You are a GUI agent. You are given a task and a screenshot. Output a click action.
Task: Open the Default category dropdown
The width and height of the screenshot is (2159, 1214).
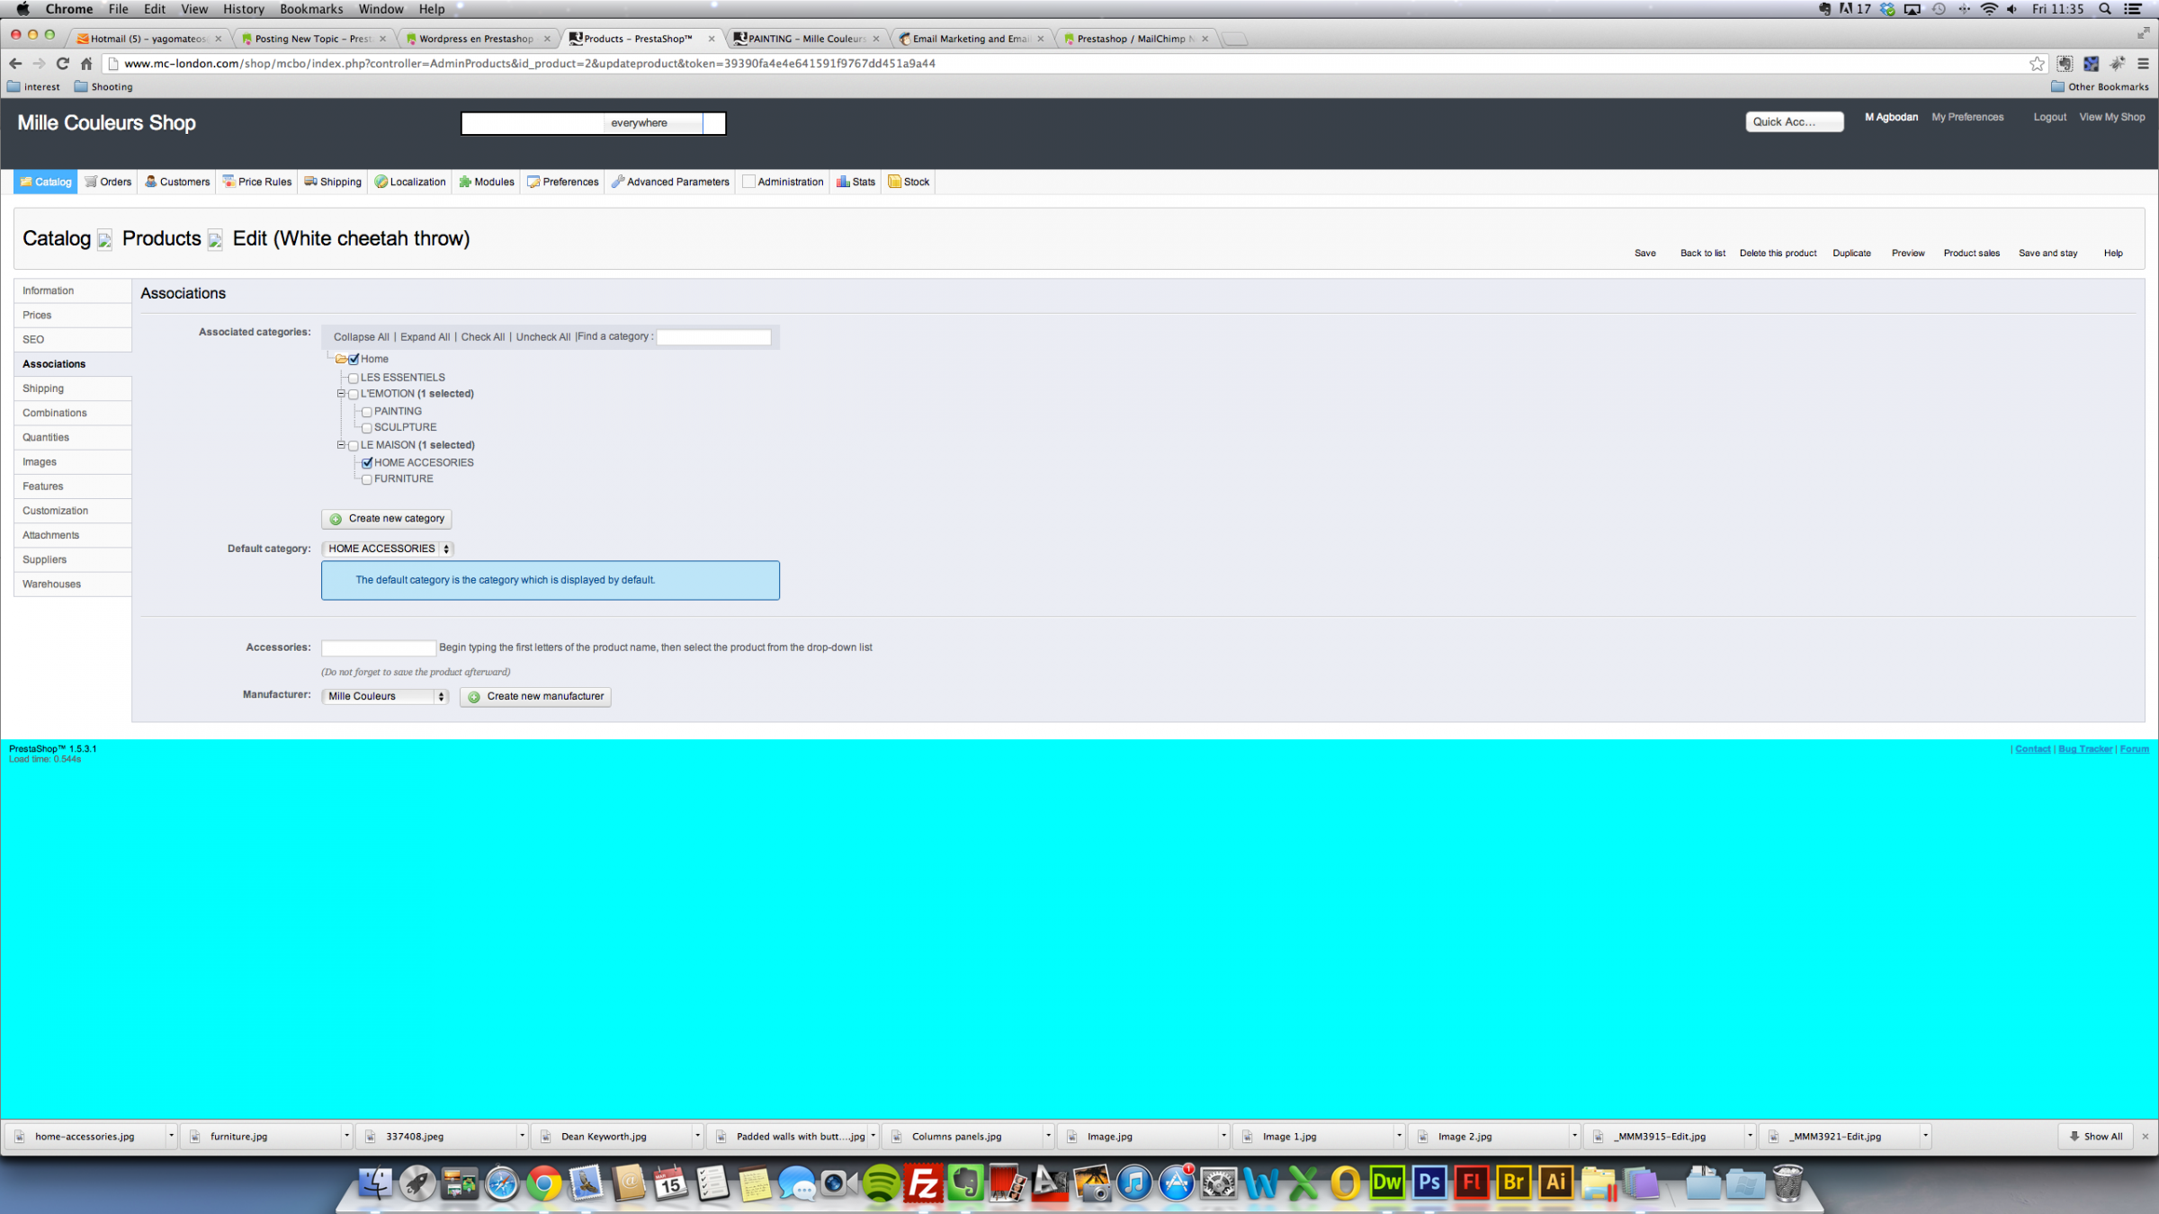[388, 549]
